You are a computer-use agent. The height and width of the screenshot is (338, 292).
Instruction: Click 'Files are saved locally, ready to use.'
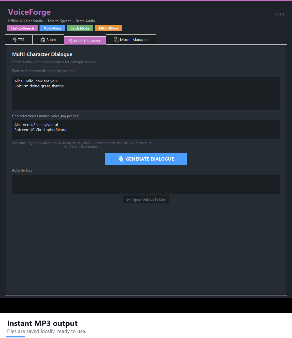pyautogui.click(x=47, y=331)
